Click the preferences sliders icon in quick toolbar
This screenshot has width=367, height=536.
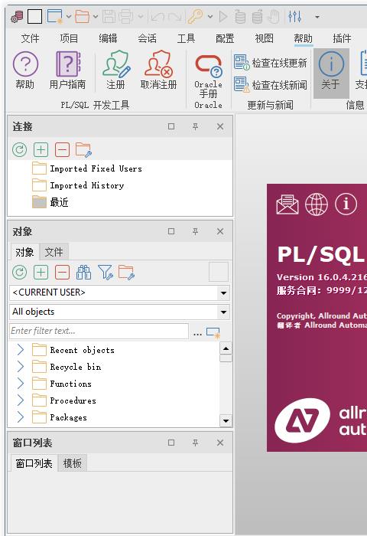click(294, 16)
